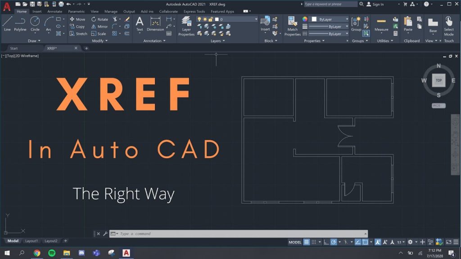Click the Stretch tool
This screenshot has height=259, width=461.
(x=78, y=34)
